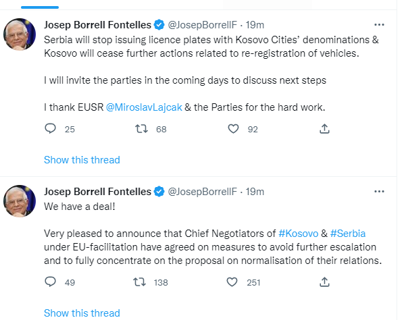406x320 pixels.
Task: Show thread for the licence plates tweet
Action: pyautogui.click(x=82, y=160)
